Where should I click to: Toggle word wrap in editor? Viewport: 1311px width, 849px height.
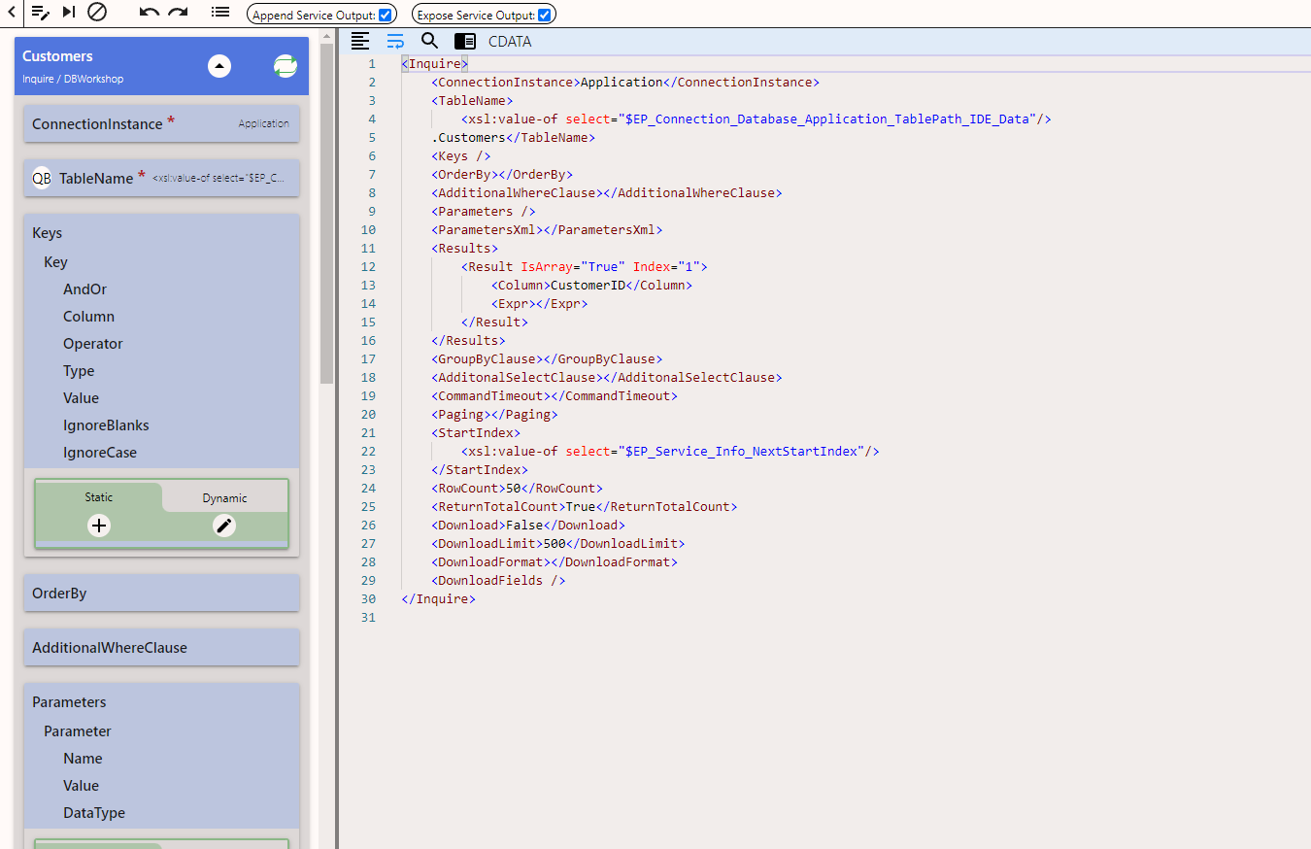coord(395,41)
